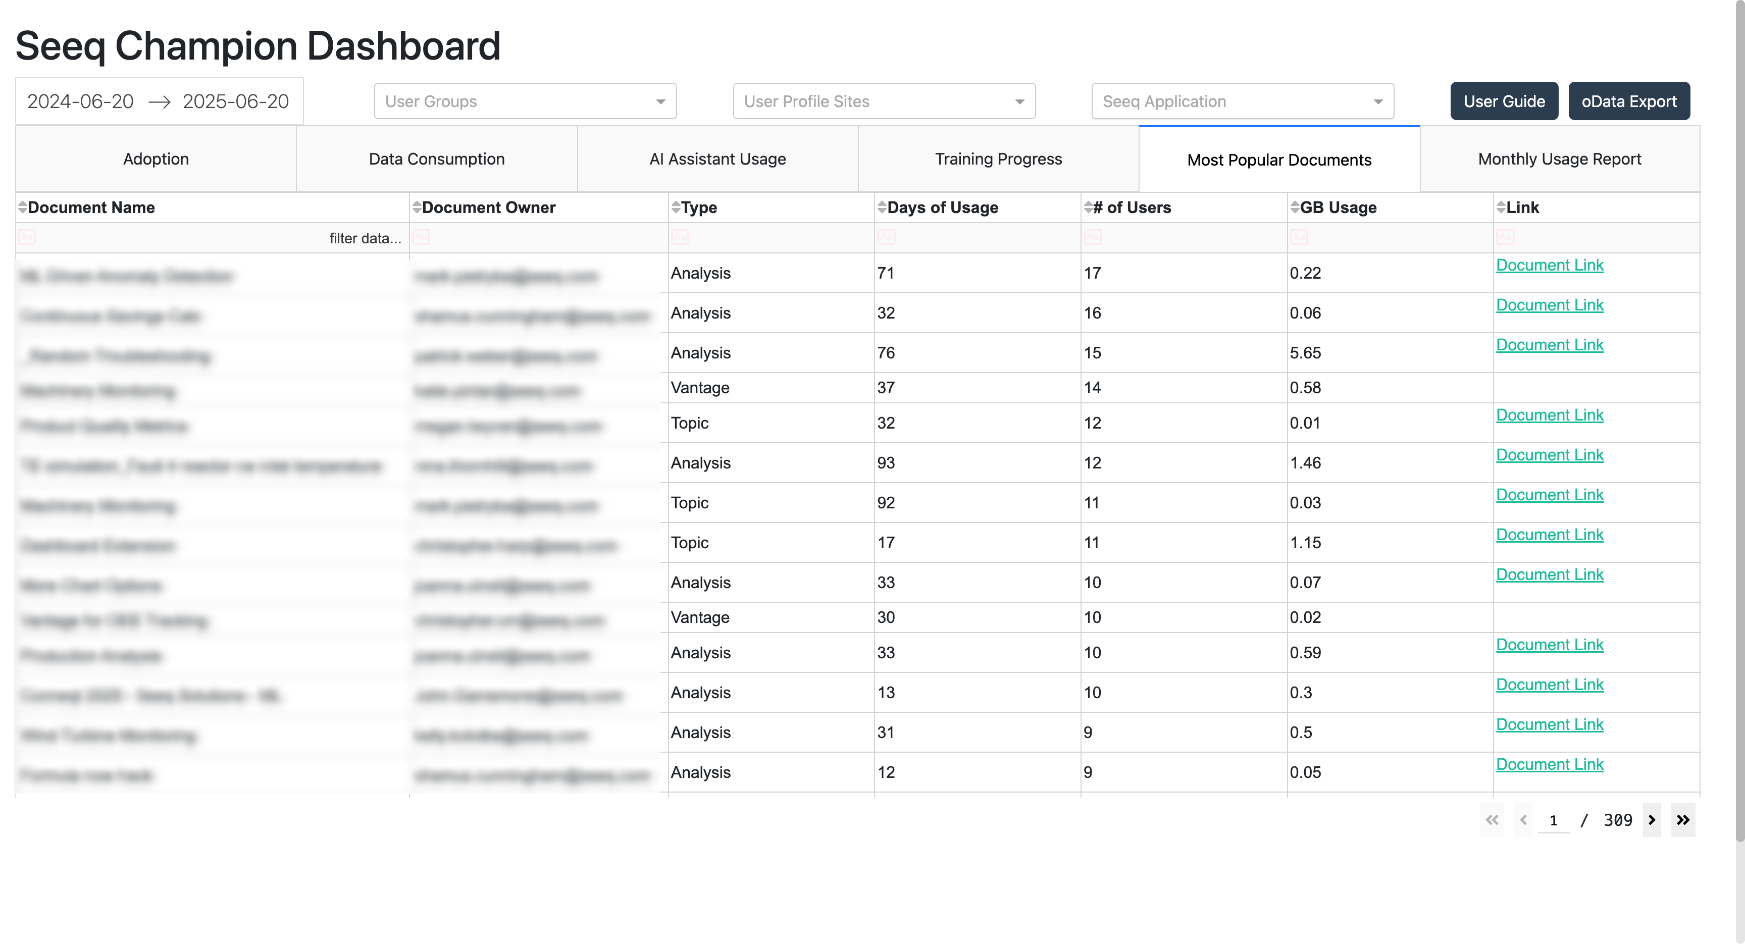Open Document Link for 0.3 GB row
Image resolution: width=1745 pixels, height=944 pixels.
click(1549, 686)
